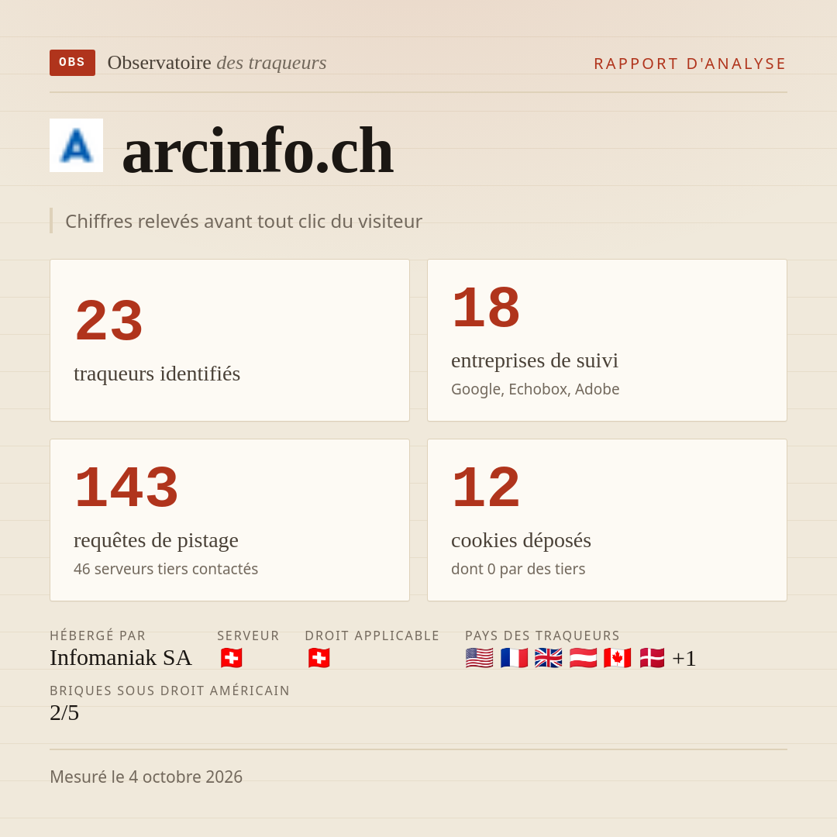837x837 pixels.
Task: Click the number 23 trackers figure
Action: [x=109, y=320]
